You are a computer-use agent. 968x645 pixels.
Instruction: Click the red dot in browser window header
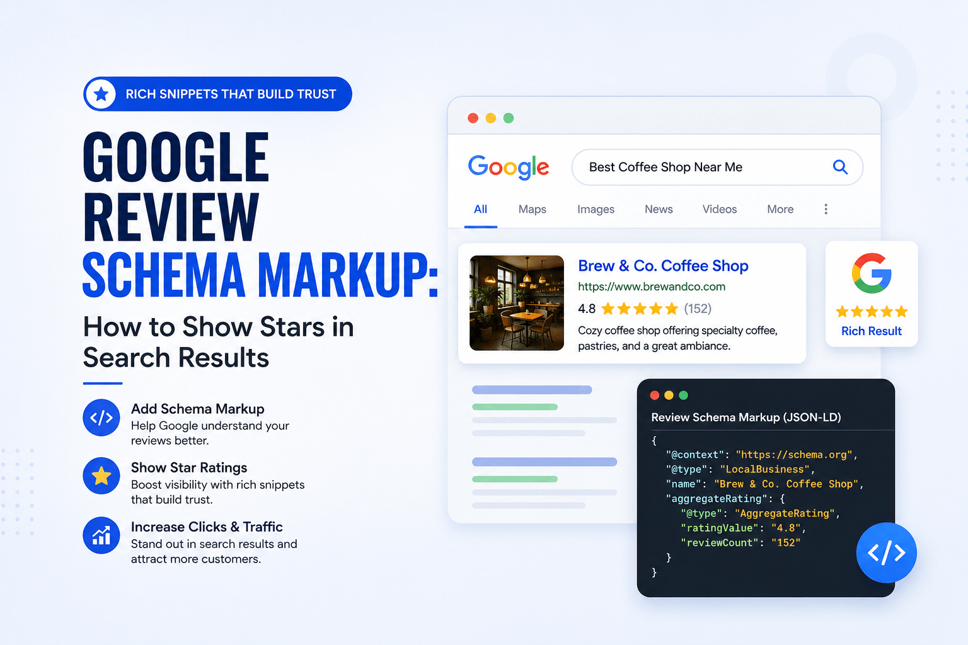[473, 118]
